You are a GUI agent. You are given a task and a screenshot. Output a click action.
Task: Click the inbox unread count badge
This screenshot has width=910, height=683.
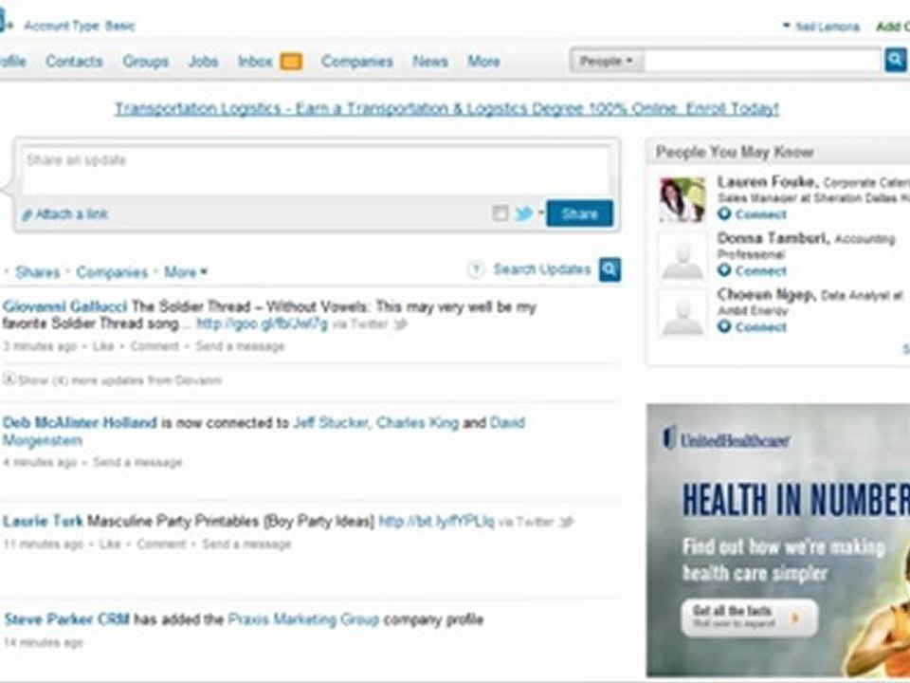click(x=291, y=61)
